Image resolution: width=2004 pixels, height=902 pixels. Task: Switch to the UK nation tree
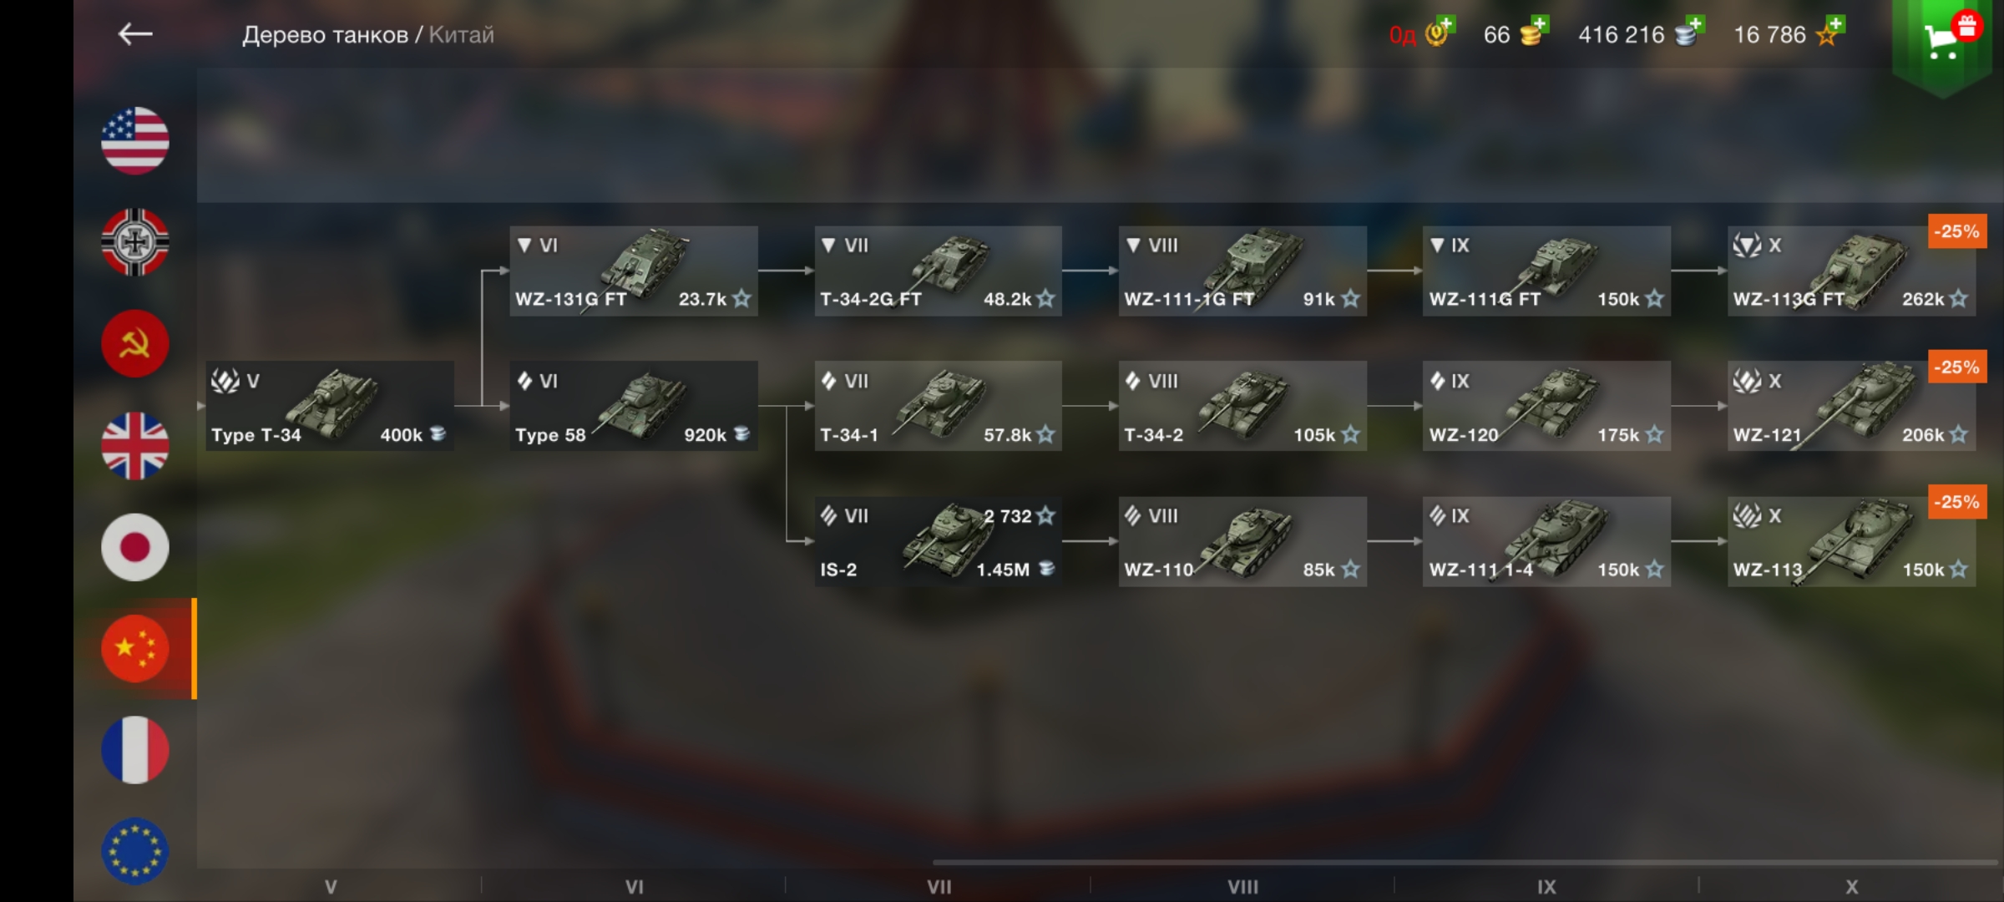[135, 445]
